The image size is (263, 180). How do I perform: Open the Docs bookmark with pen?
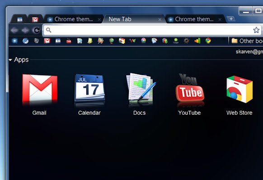pos(80,41)
